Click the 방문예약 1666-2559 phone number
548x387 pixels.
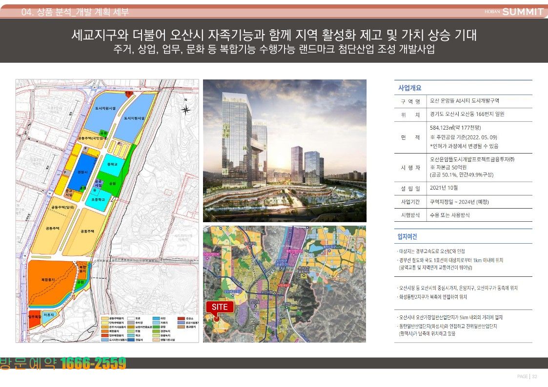[63, 363]
